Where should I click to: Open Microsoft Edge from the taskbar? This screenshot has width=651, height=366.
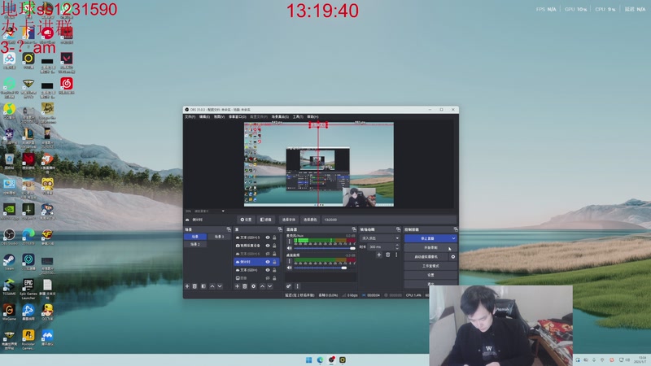[320, 359]
